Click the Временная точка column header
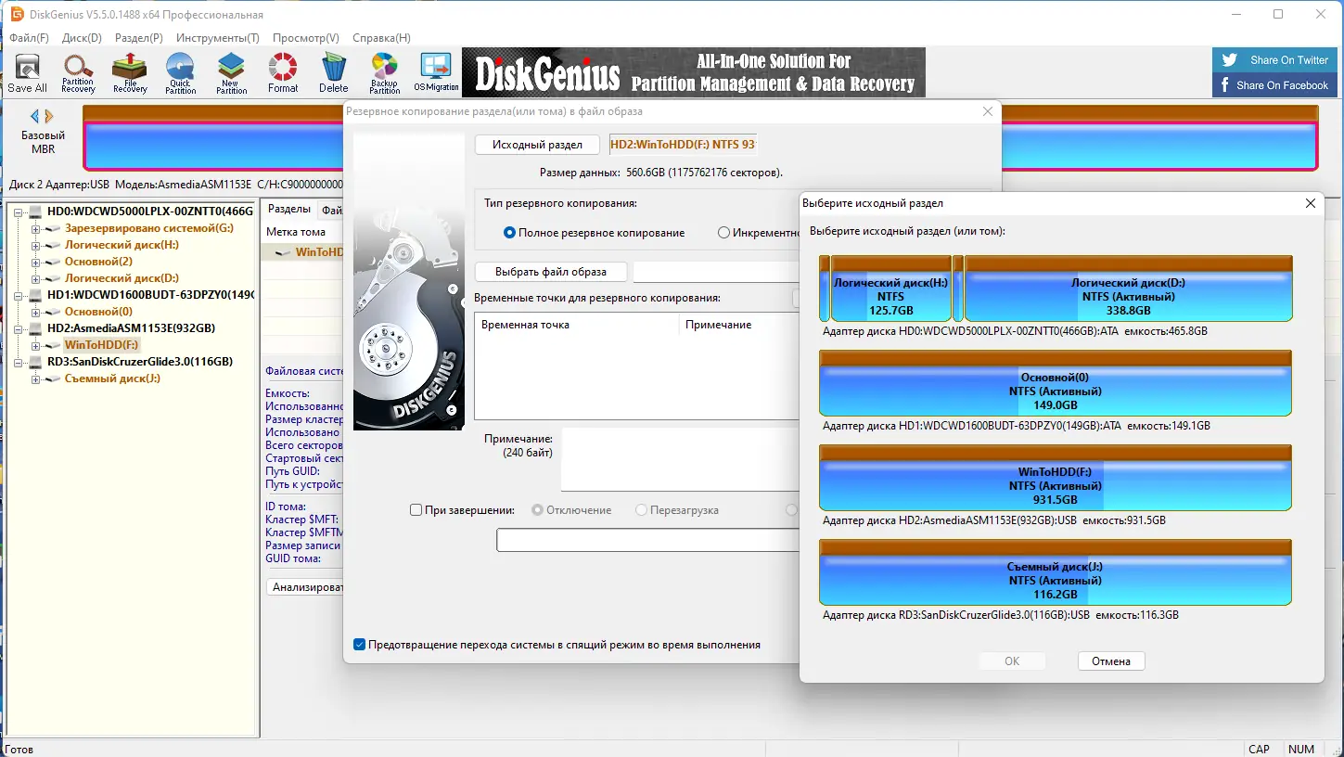This screenshot has height=757, width=1344. pyautogui.click(x=577, y=325)
